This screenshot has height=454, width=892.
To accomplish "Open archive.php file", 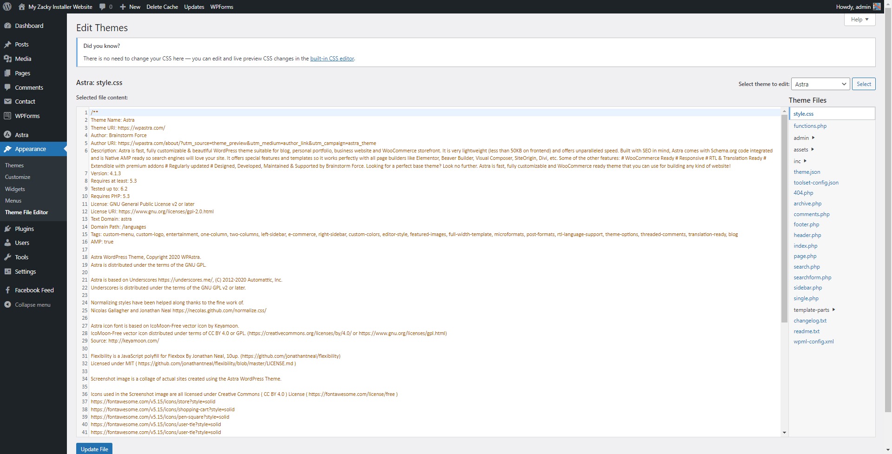I will pos(807,204).
